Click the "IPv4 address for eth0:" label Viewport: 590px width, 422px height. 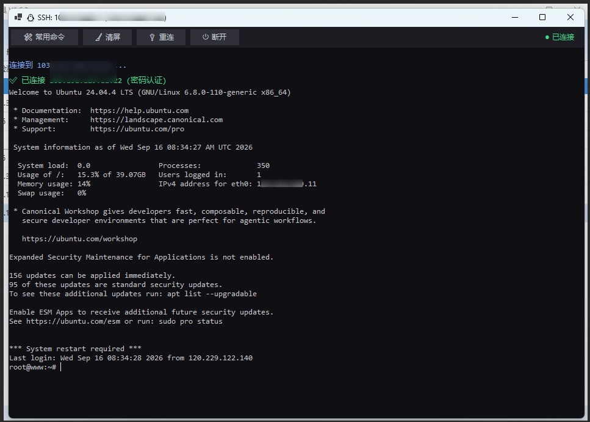coord(206,184)
